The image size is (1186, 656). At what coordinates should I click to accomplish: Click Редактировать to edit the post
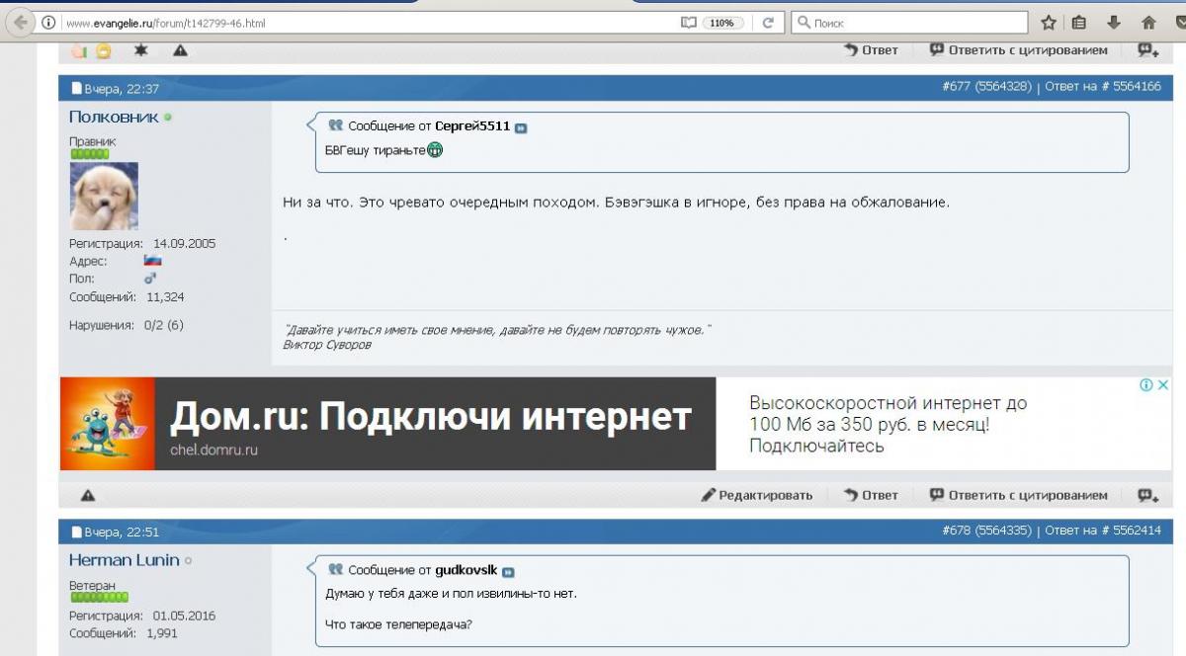click(757, 495)
